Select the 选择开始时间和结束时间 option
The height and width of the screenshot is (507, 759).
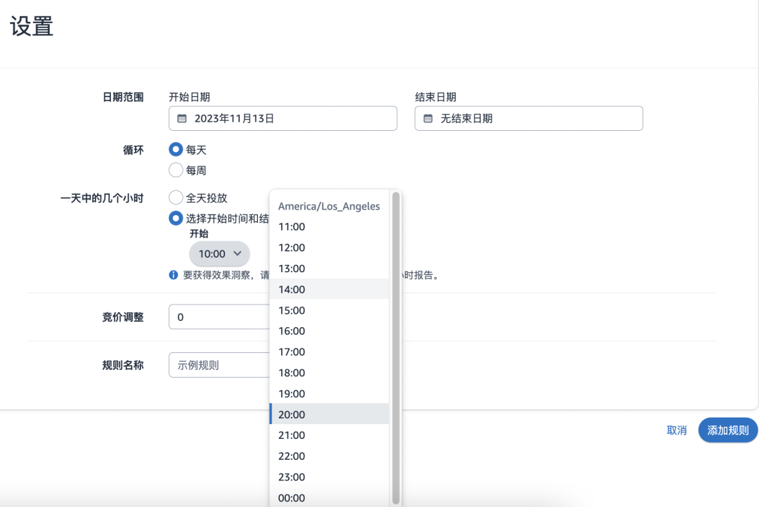coord(176,218)
